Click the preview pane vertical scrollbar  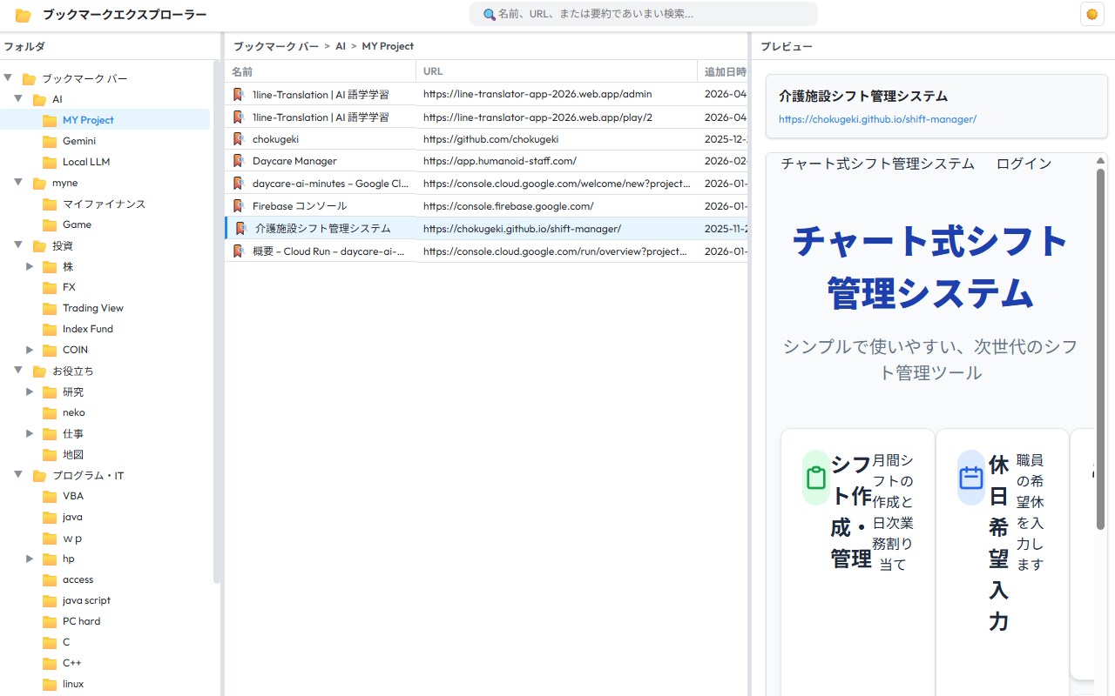1101,348
